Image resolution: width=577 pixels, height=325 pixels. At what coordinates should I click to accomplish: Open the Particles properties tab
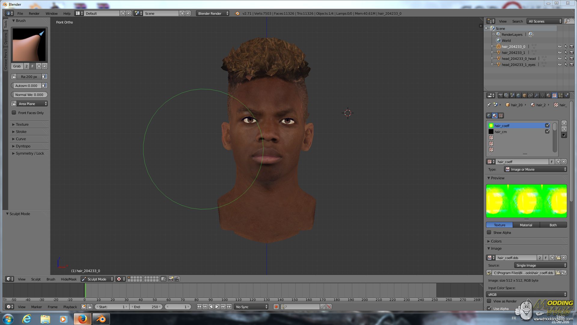click(x=560, y=95)
